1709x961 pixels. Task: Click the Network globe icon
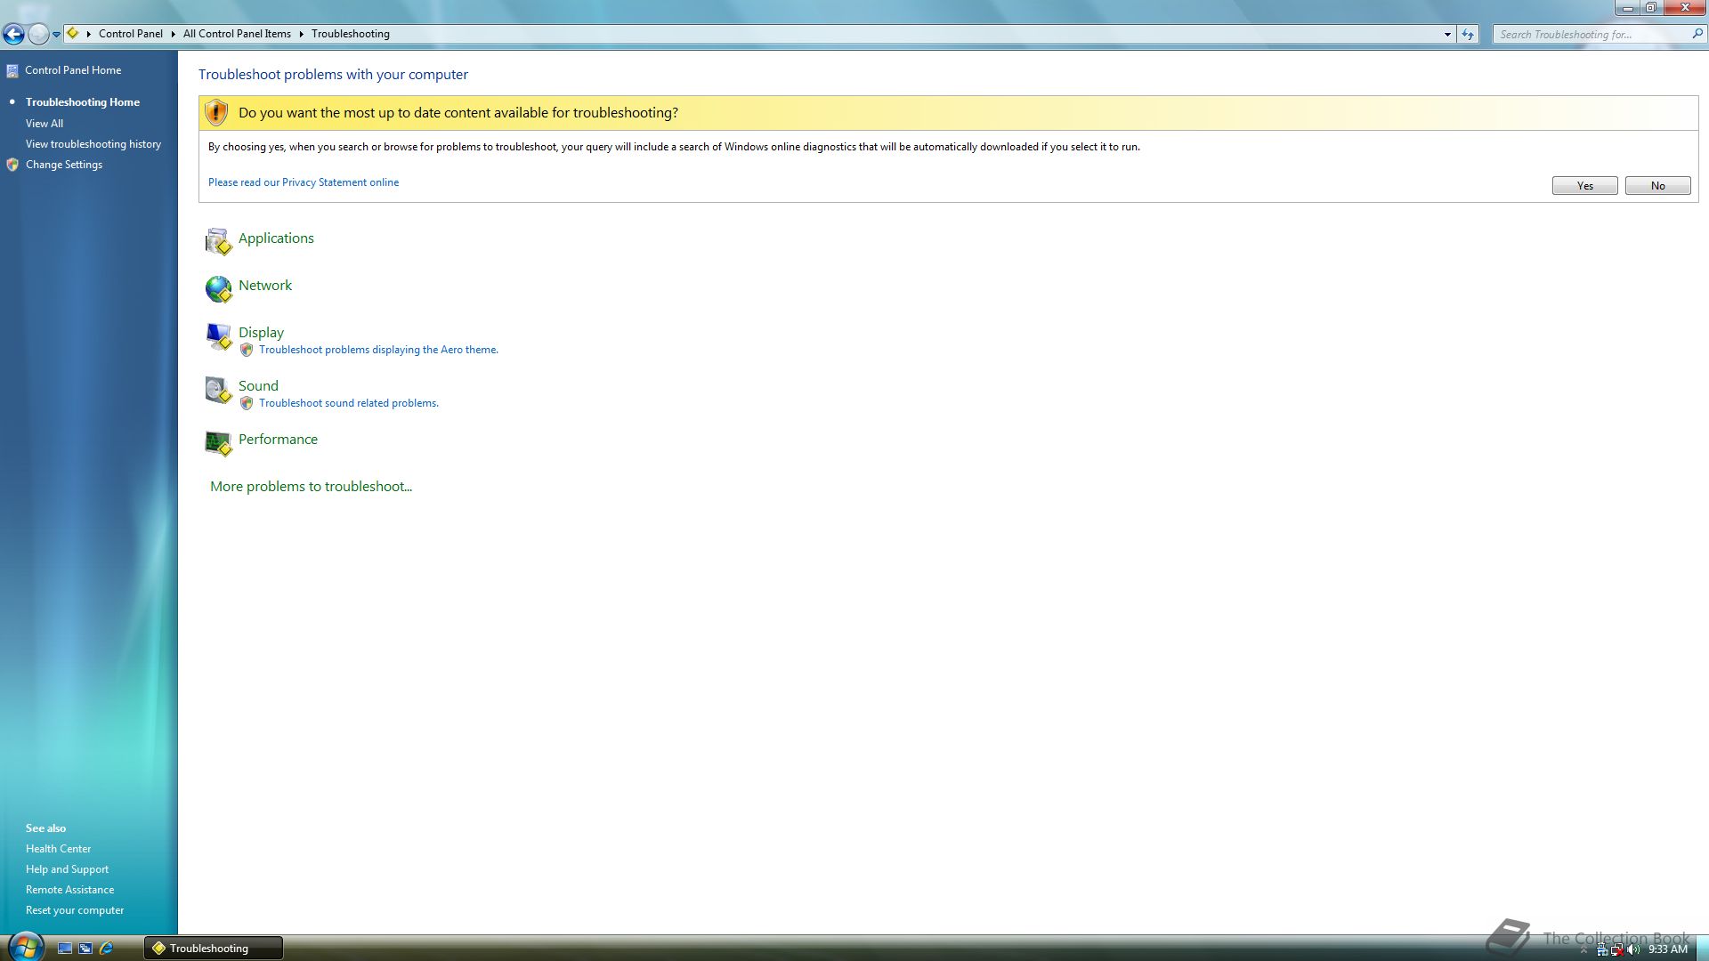click(218, 288)
